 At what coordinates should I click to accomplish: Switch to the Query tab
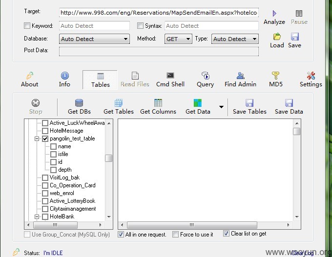click(x=205, y=80)
